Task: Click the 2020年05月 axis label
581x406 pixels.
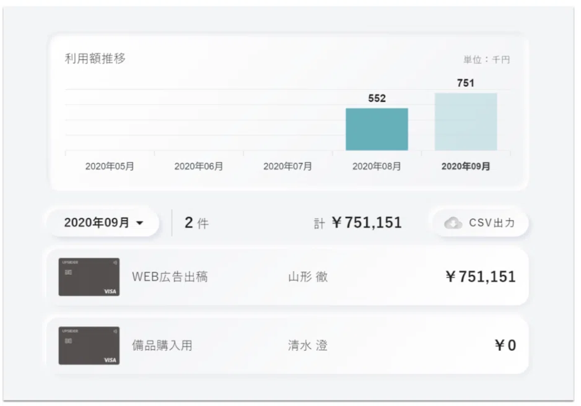Action: (x=110, y=166)
